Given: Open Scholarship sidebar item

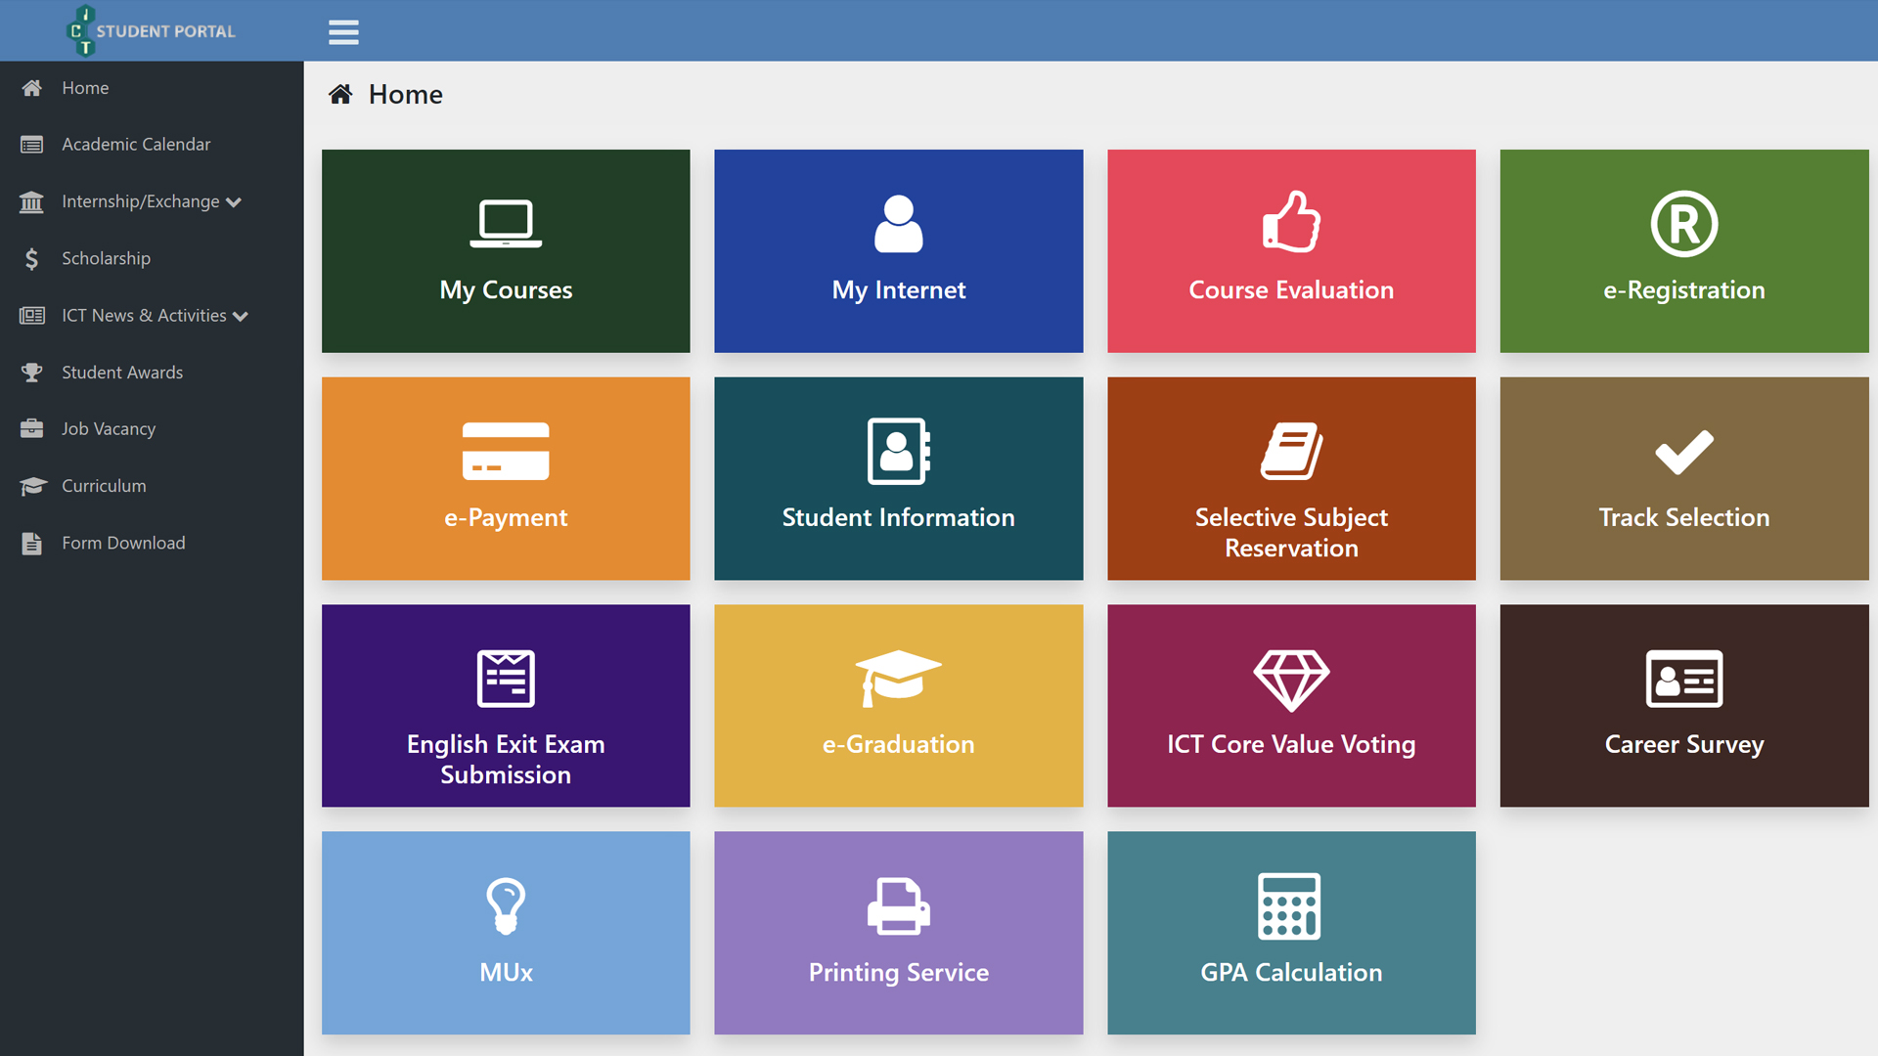Looking at the screenshot, I should point(106,258).
